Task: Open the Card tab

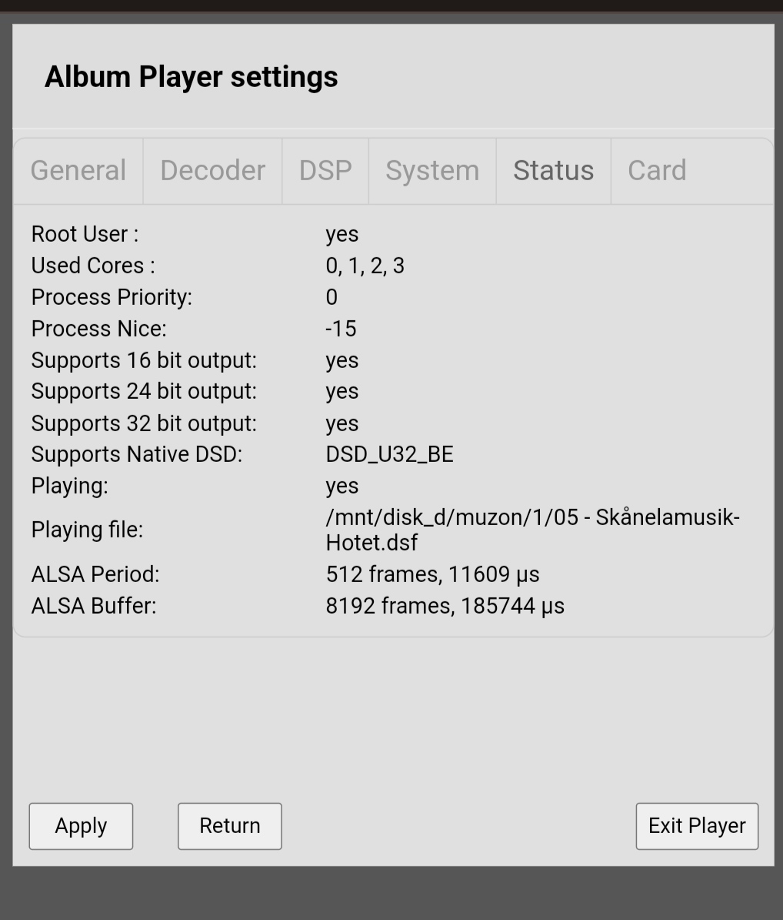Action: 657,171
